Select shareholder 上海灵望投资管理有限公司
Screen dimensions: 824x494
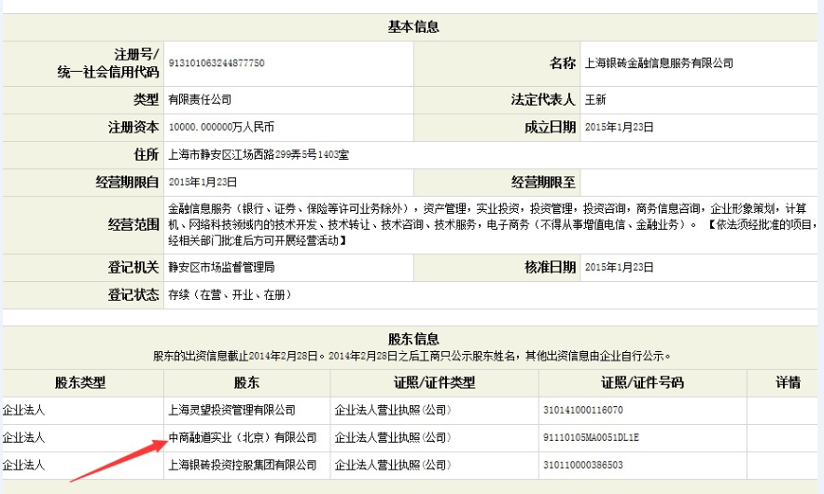[231, 410]
